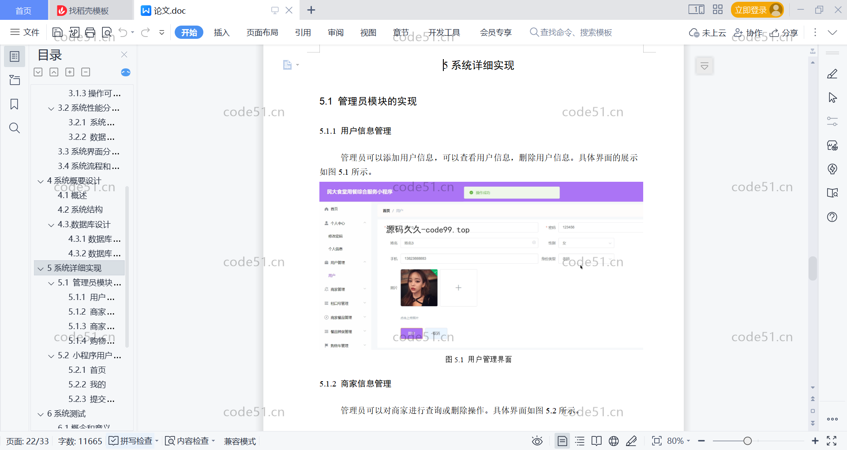Select the 视图 ribbon tab

point(368,32)
